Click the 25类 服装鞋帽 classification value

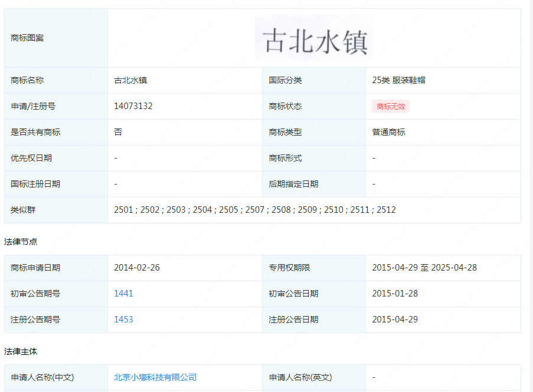[x=398, y=80]
